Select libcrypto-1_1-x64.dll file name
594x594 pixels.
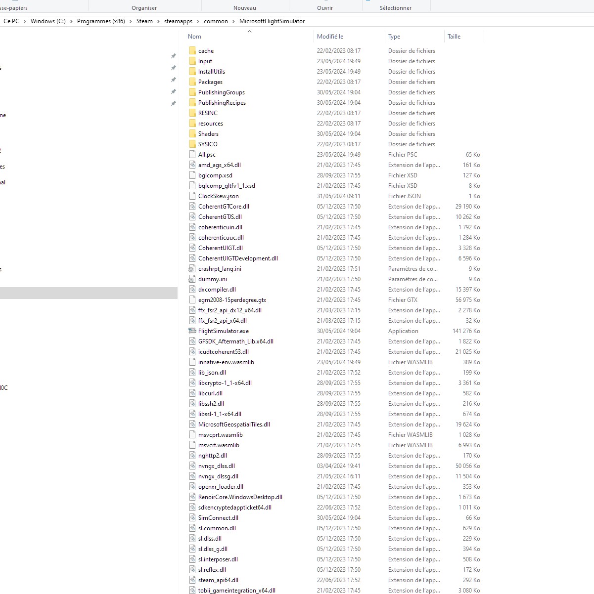(225, 383)
